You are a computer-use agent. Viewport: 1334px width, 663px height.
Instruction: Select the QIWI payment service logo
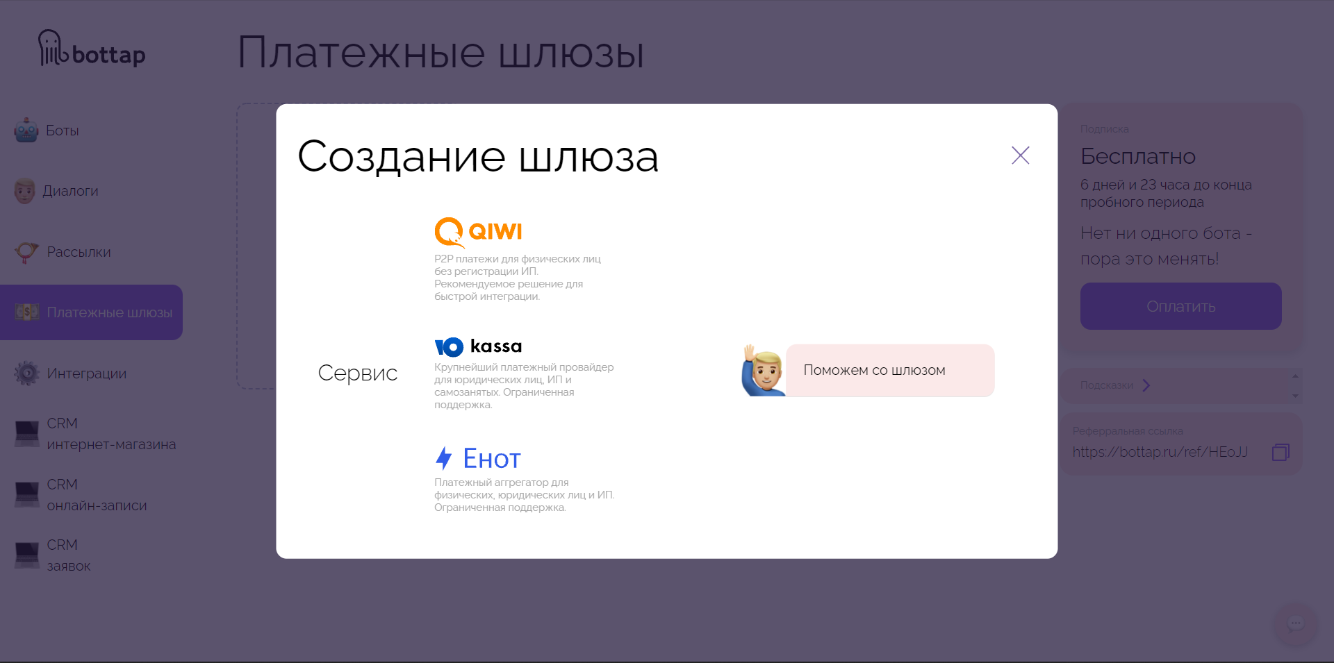tap(478, 233)
